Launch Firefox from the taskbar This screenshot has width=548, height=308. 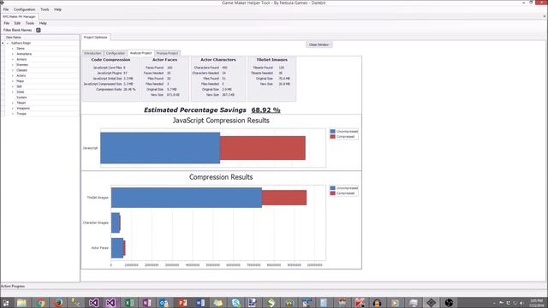click(59, 303)
